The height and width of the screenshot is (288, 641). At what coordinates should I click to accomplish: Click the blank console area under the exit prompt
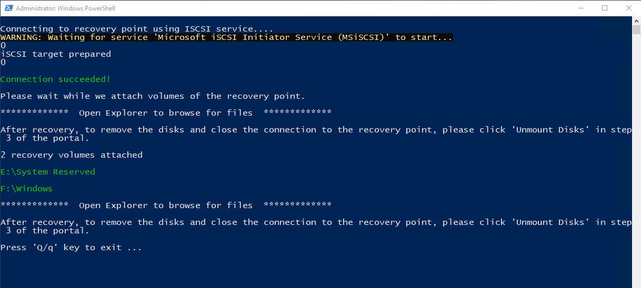(x=316, y=270)
